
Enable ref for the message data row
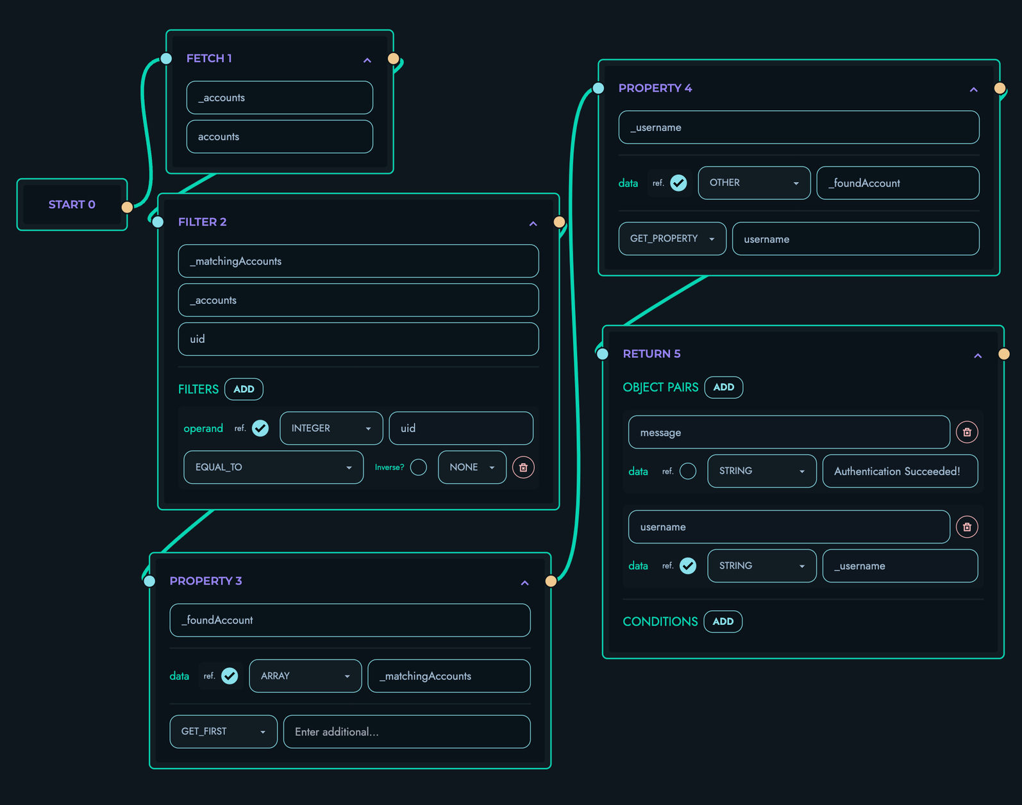688,471
